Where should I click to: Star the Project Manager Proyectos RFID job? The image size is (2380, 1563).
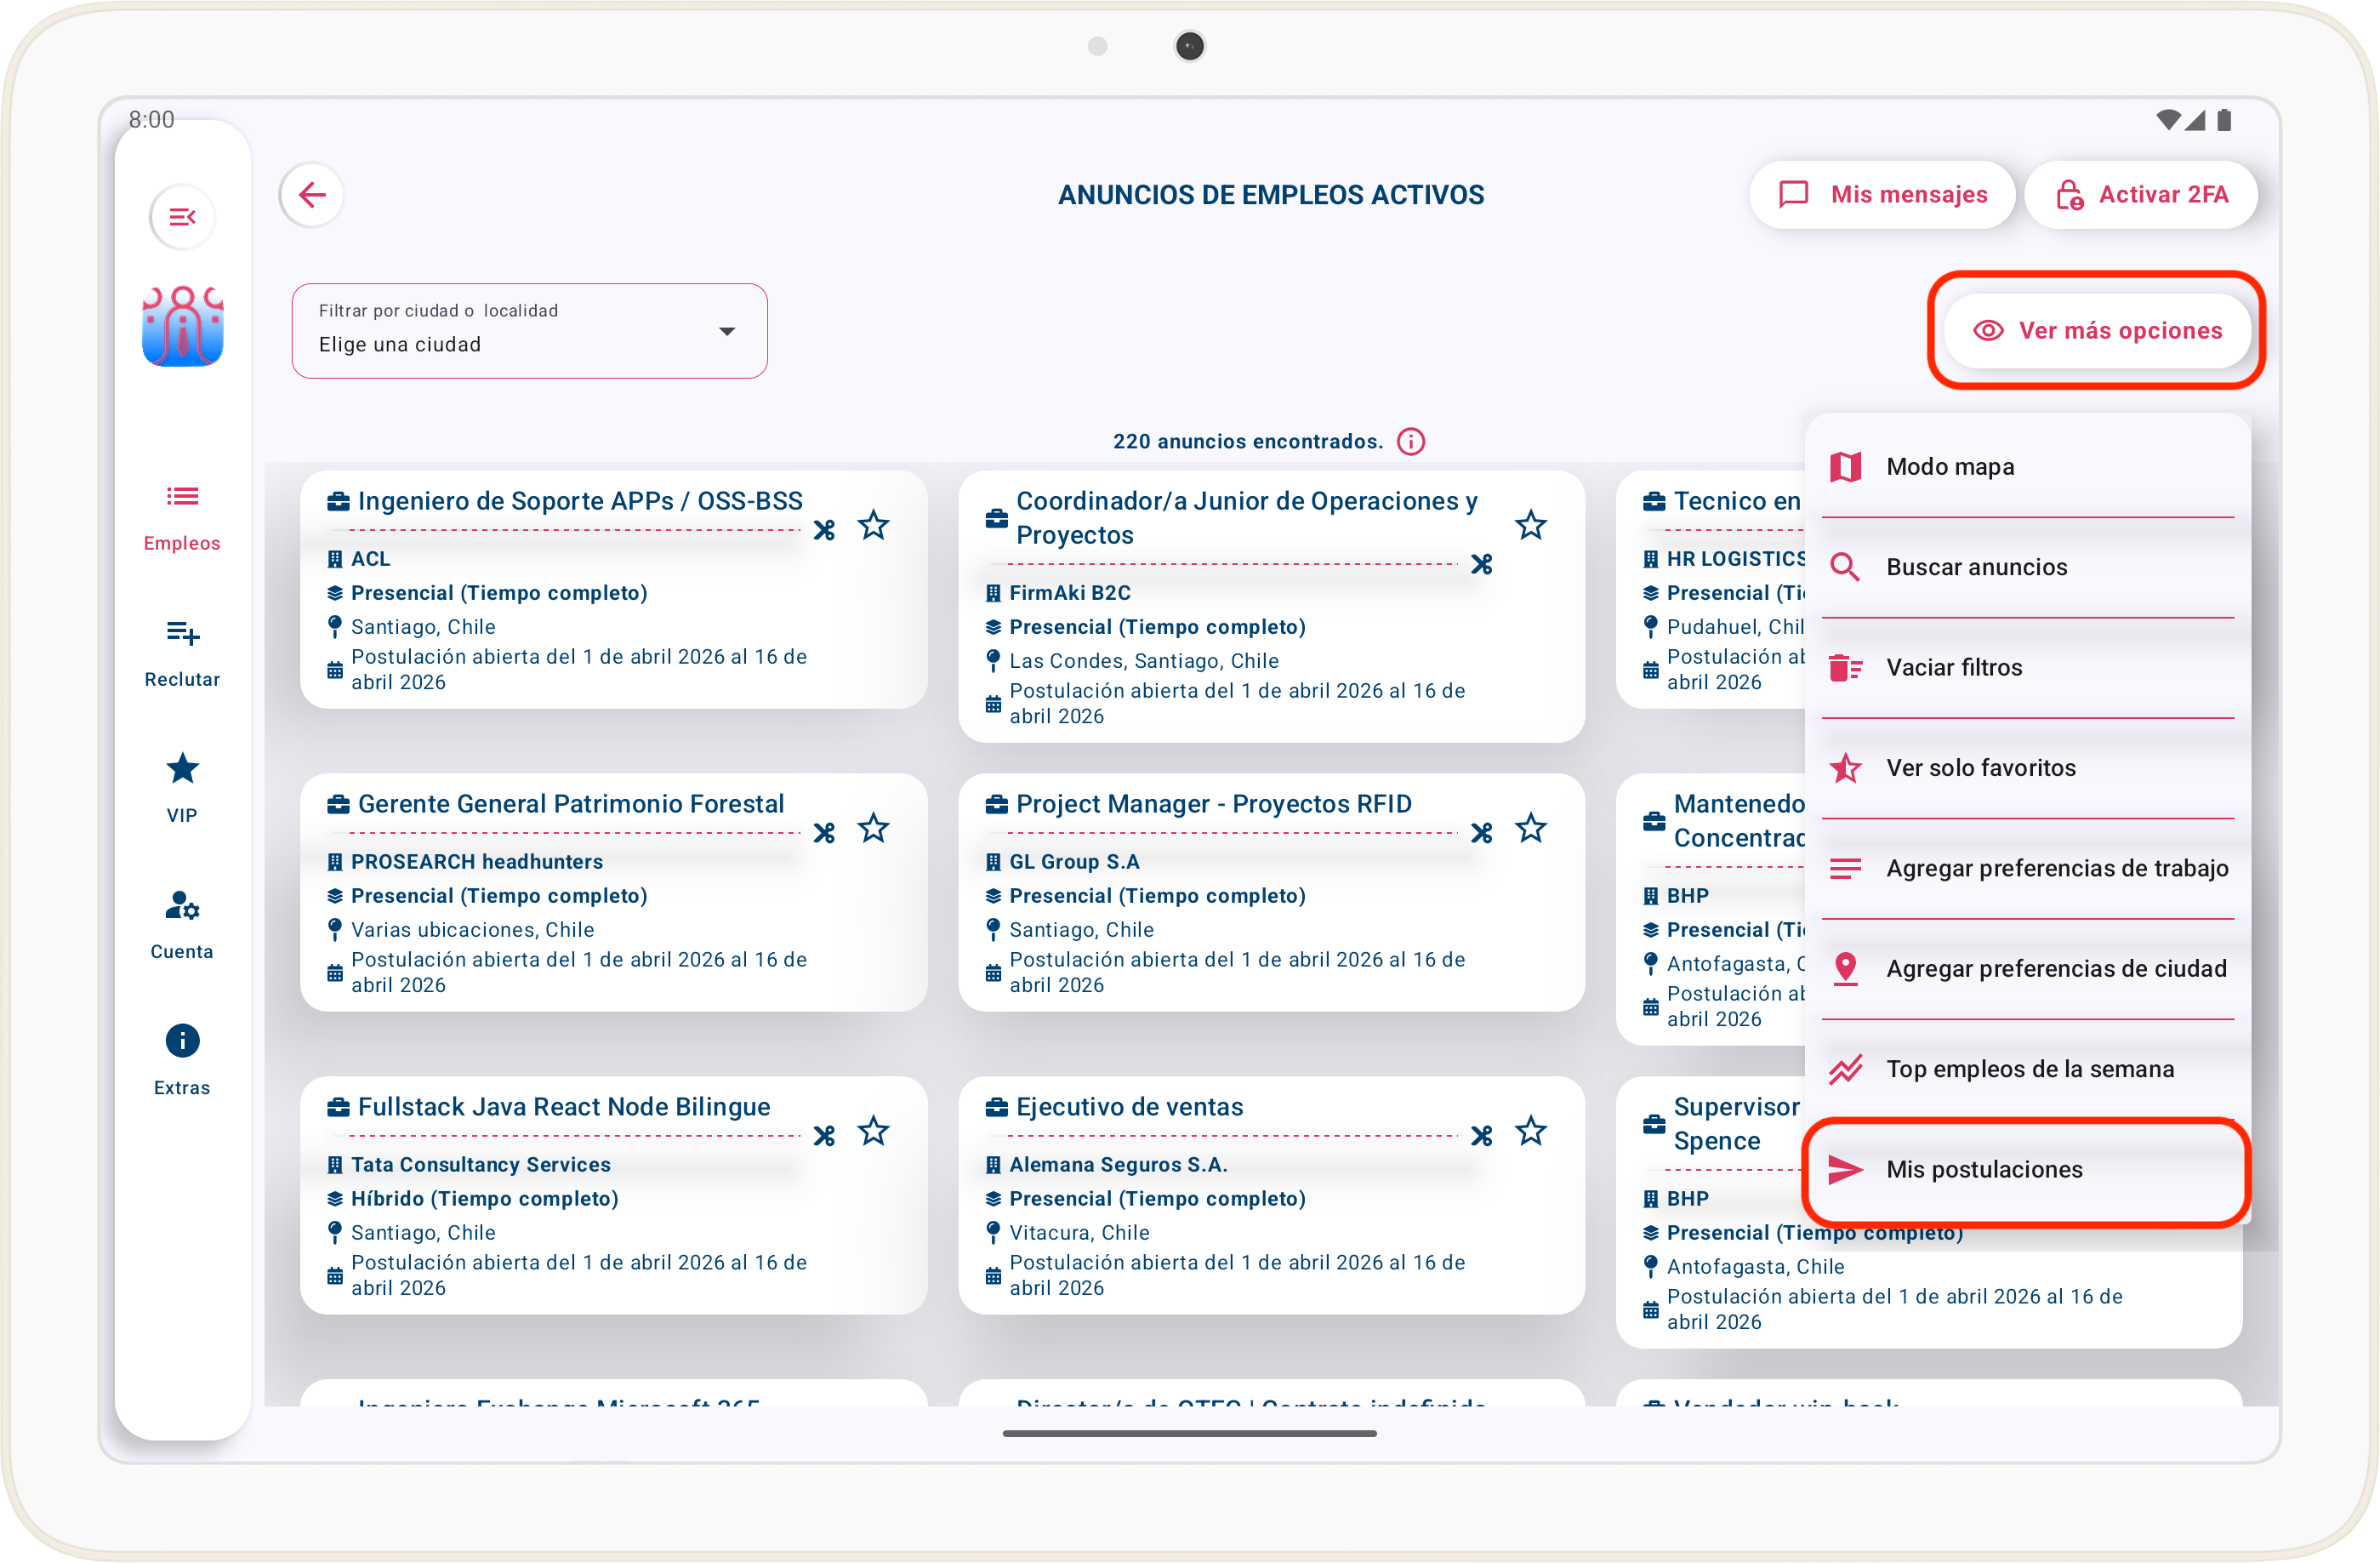click(1530, 829)
